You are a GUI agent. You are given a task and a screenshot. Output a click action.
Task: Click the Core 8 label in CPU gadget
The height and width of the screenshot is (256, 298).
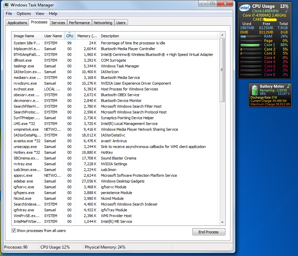[269, 74]
